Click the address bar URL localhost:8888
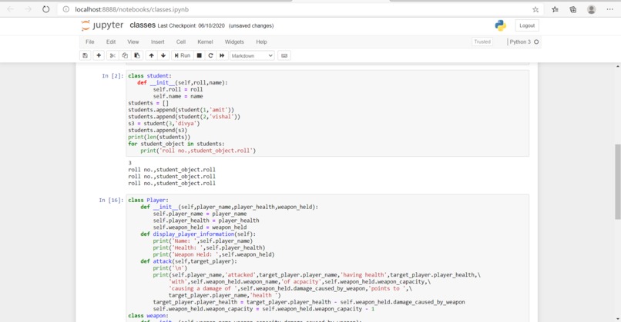This screenshot has height=322, width=621. point(132,9)
